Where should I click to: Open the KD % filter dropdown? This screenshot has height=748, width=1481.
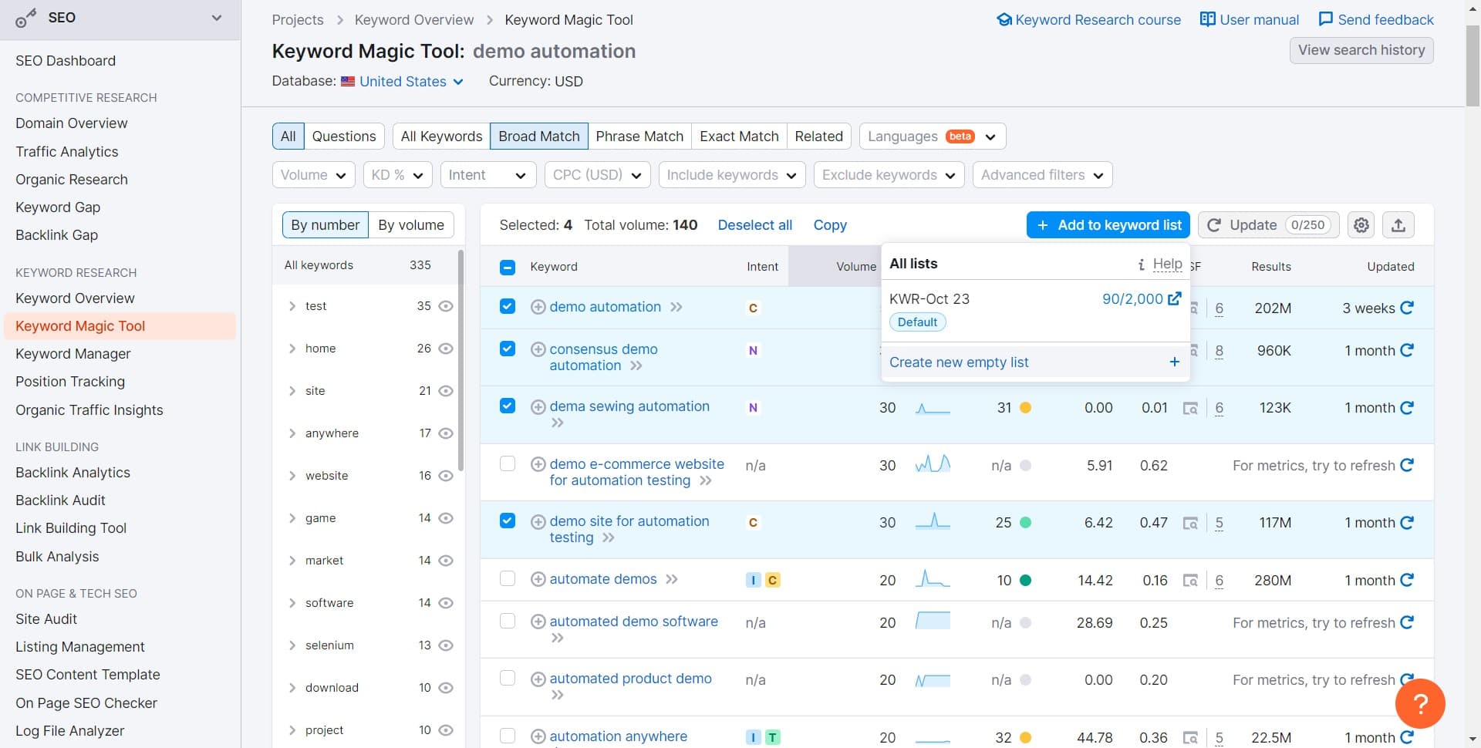click(x=397, y=175)
